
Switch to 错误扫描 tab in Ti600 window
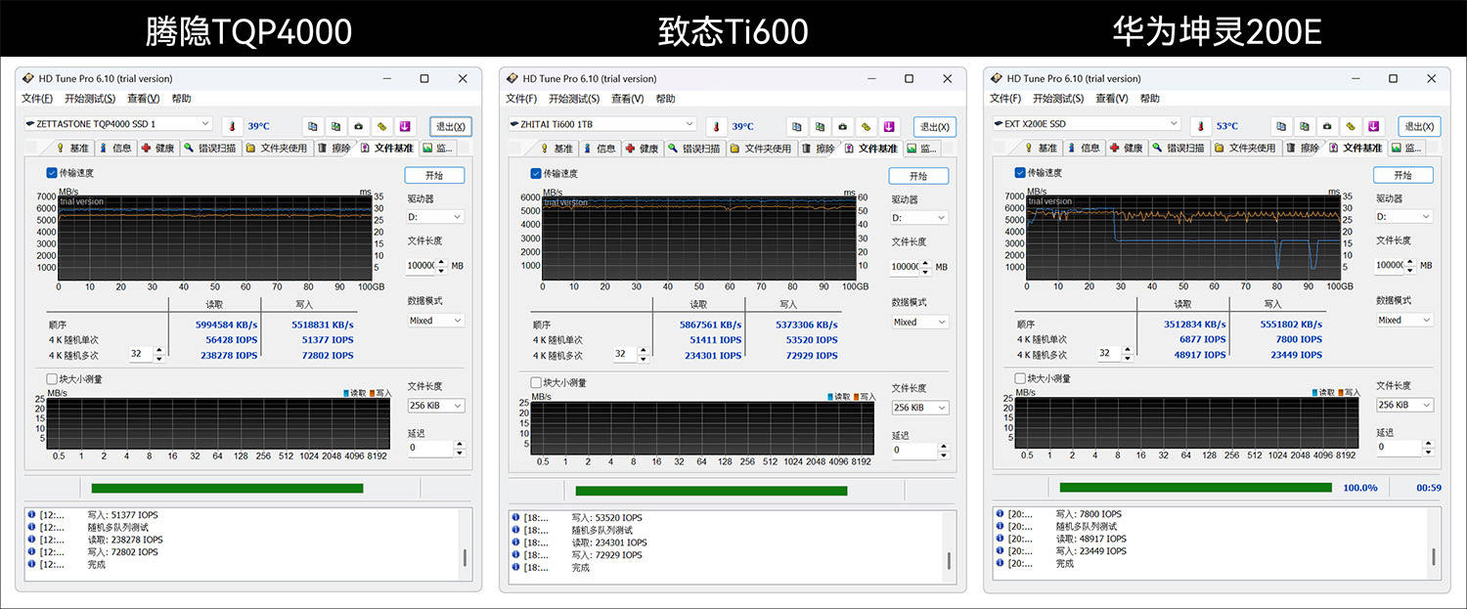pos(695,149)
